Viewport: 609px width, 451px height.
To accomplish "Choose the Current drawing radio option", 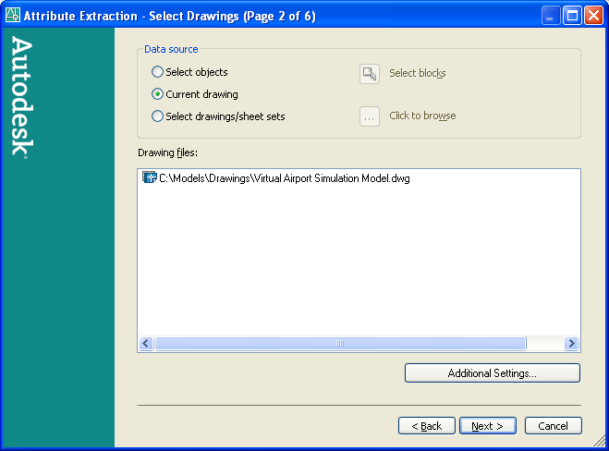I will click(195, 94).
